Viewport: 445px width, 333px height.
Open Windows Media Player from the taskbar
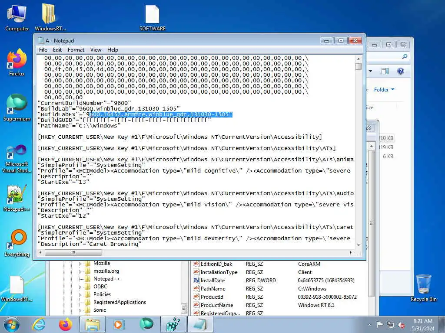[120, 324]
